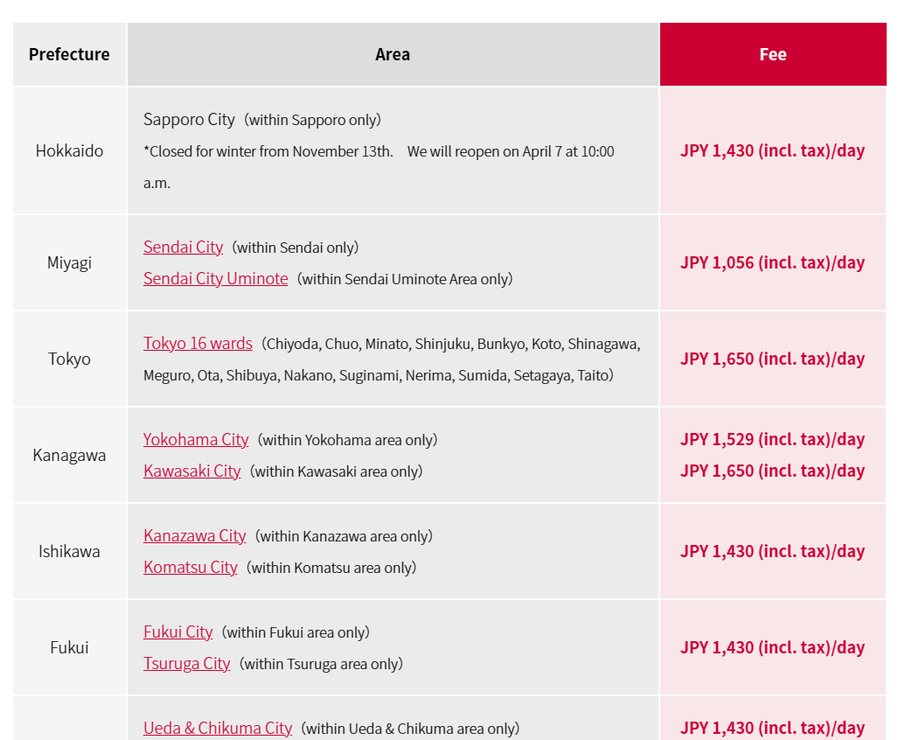Screen dimensions: 898x740
Task: Open the Sendai City Uminote link
Action: [215, 278]
